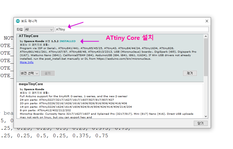Viewport: 233px width, 149px height.
Task: Click the INSTALLED status label
Action: click(x=68, y=41)
